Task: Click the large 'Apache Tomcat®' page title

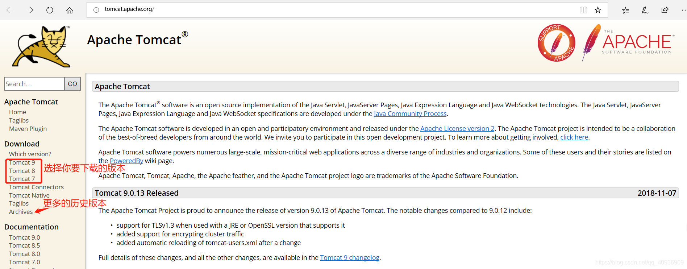Action: click(x=138, y=39)
